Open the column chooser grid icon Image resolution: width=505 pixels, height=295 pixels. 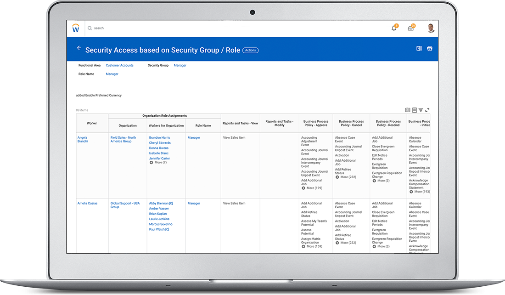click(415, 110)
